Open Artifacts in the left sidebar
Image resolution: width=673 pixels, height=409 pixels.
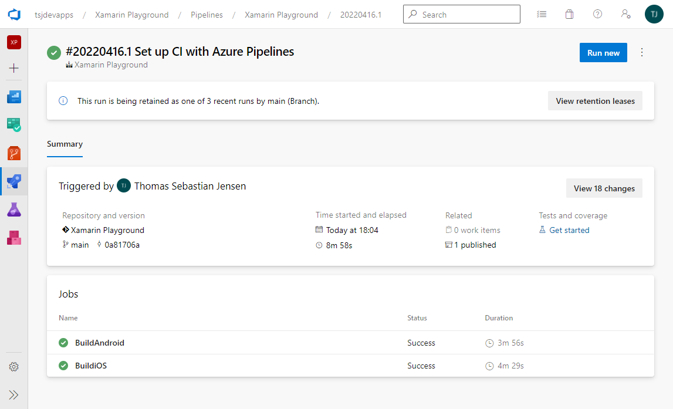(14, 238)
